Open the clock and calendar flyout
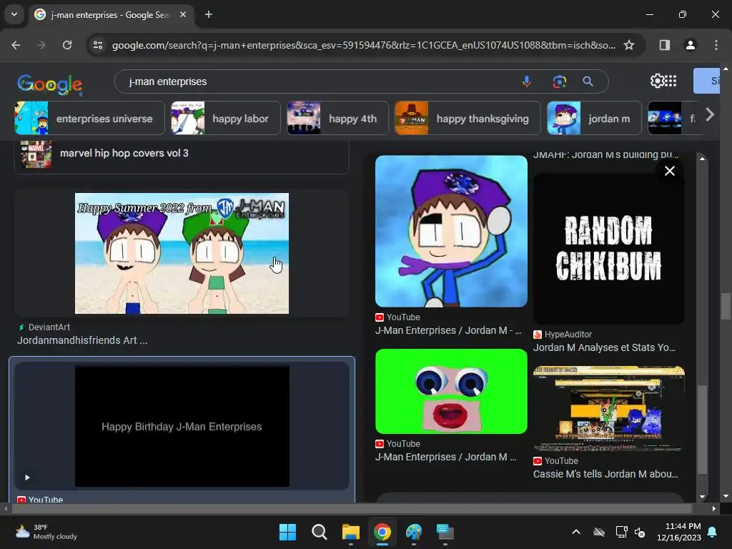Image resolution: width=732 pixels, height=549 pixels. 679,532
